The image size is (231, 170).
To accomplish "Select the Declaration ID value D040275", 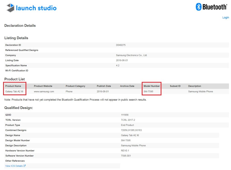I will coord(121,45).
